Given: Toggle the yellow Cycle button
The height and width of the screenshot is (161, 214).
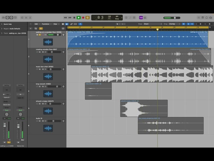Looking at the screenshot, I should click(88, 17).
